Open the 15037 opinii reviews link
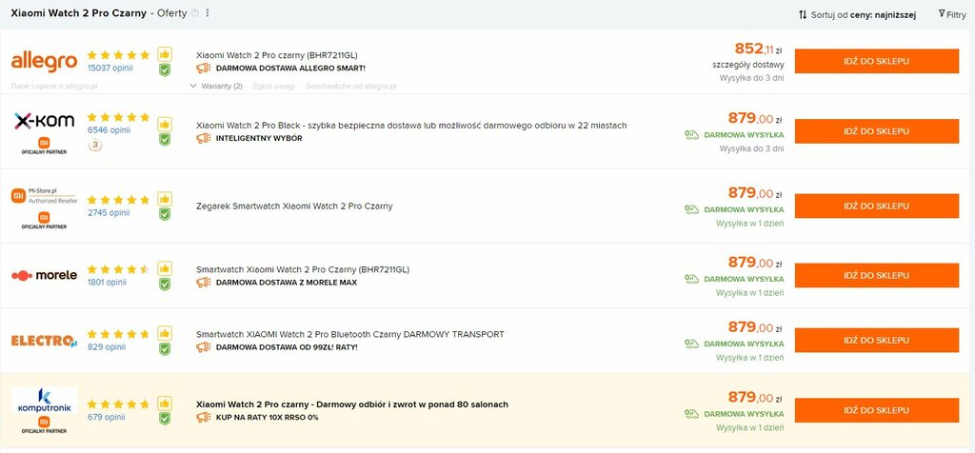 110,69
